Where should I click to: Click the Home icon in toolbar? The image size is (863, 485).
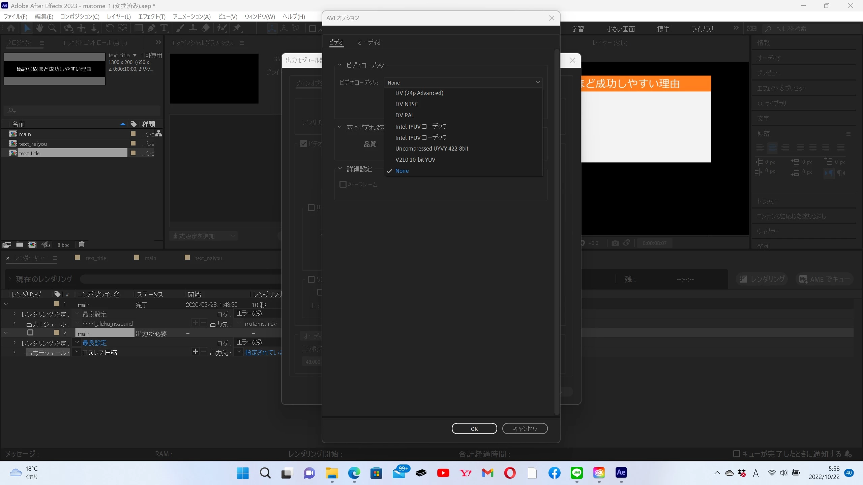click(x=11, y=28)
